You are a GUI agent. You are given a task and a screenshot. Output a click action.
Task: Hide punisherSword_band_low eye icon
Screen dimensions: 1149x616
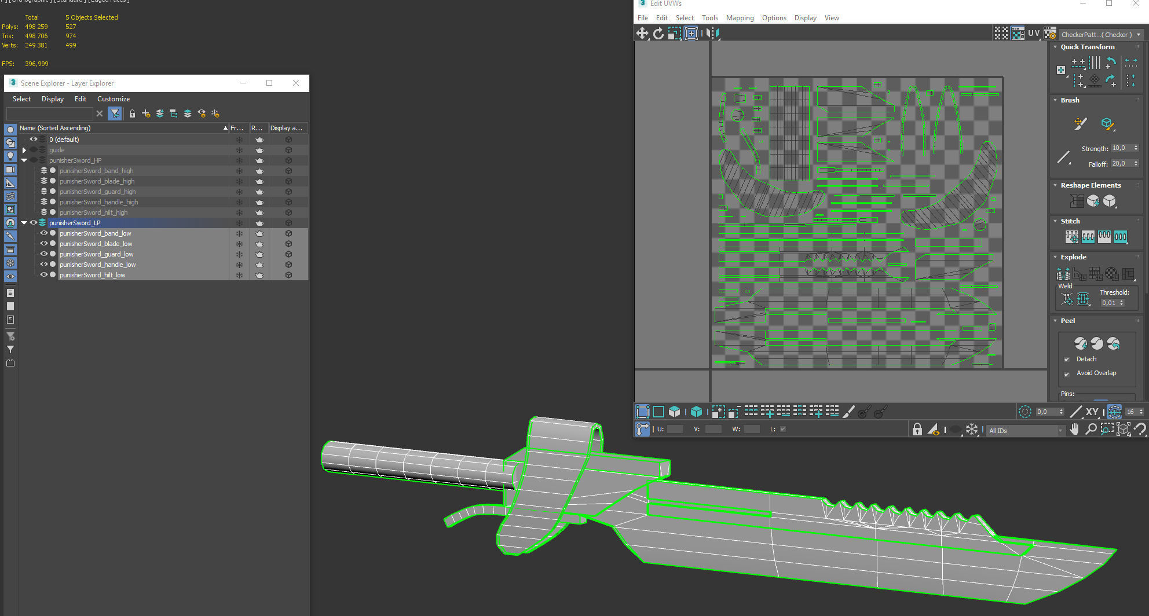[43, 233]
